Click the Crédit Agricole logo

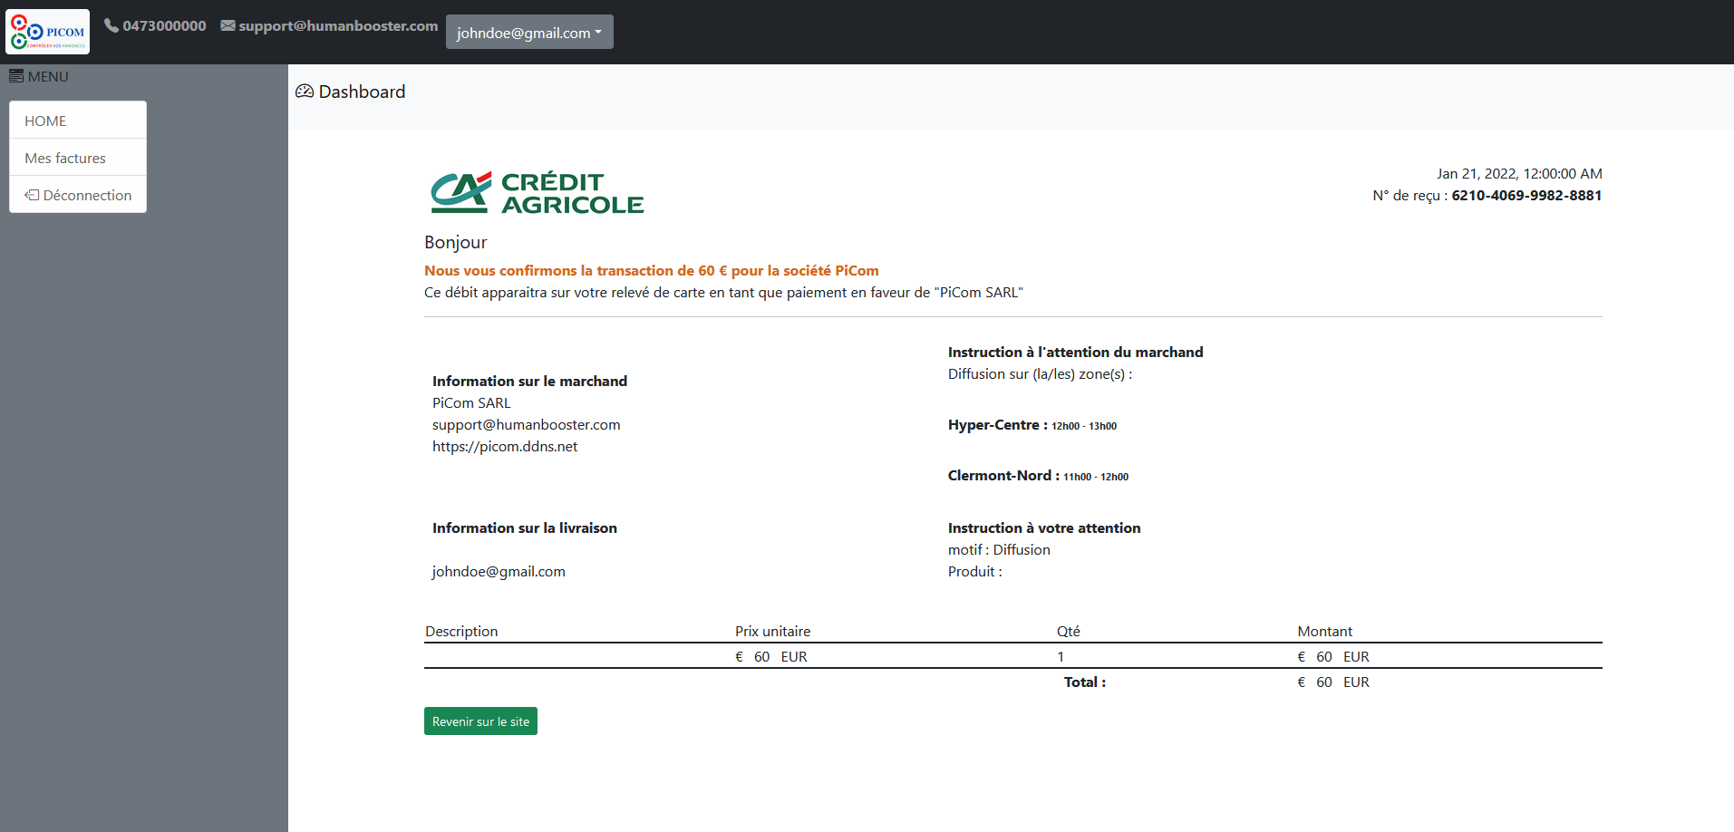tap(537, 193)
